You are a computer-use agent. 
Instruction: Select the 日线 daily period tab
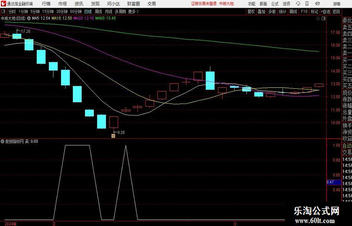pyautogui.click(x=88, y=12)
